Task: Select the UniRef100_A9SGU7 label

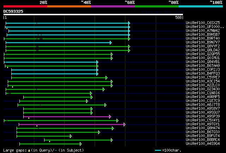Action: pyautogui.click(x=203, y=113)
